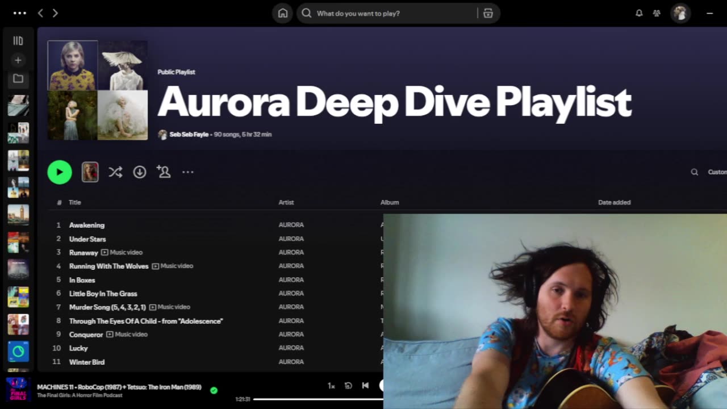Toggle shuffle for the playlist
The height and width of the screenshot is (409, 727).
(x=115, y=172)
